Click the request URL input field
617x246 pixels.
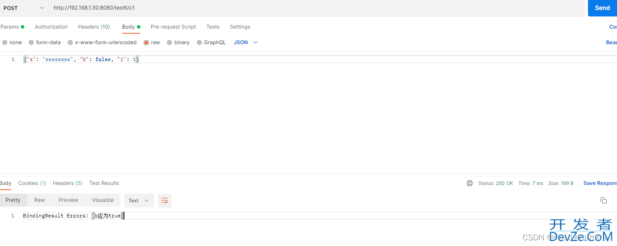tap(316, 8)
